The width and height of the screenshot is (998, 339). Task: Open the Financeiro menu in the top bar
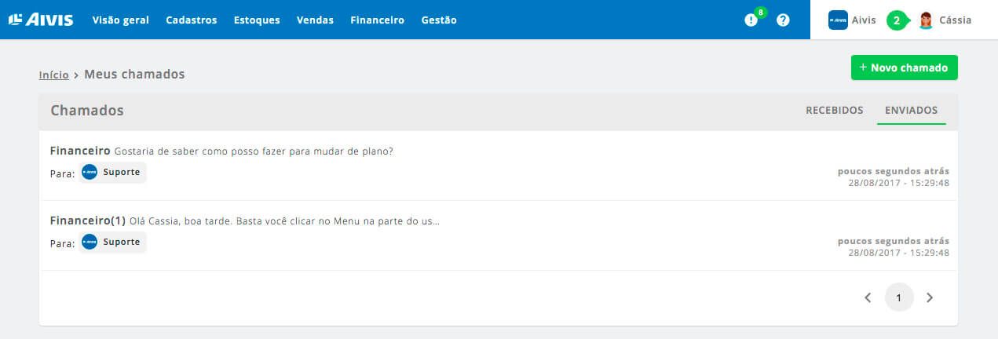[377, 20]
